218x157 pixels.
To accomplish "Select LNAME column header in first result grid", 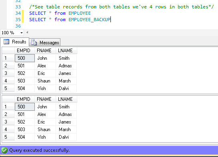I will [x=66, y=51].
